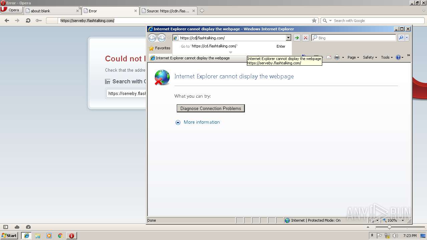Switch to the about:blank tab in Opera
427x240 pixels.
coord(52,11)
